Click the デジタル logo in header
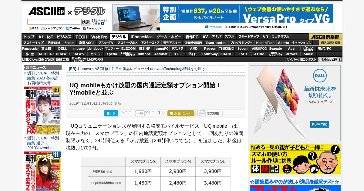The height and width of the screenshot is (191, 364). coord(90,12)
